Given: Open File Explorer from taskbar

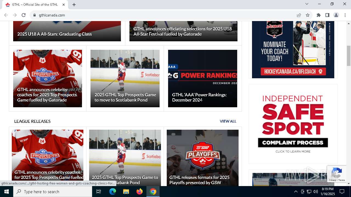Looking at the screenshot, I should pos(126,192).
